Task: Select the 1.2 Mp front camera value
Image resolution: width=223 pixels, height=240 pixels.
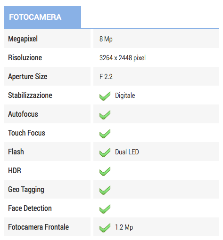Action: [124, 227]
